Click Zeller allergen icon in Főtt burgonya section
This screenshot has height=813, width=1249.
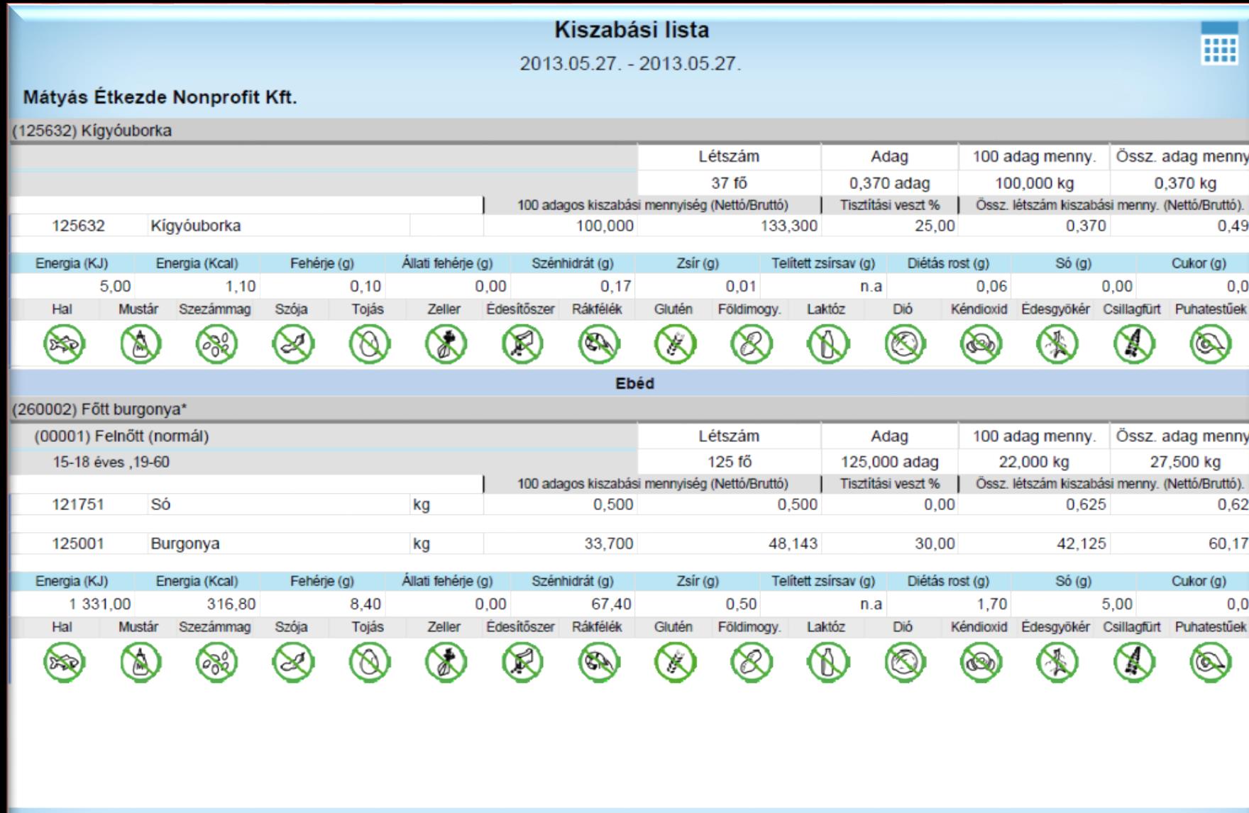click(x=446, y=663)
